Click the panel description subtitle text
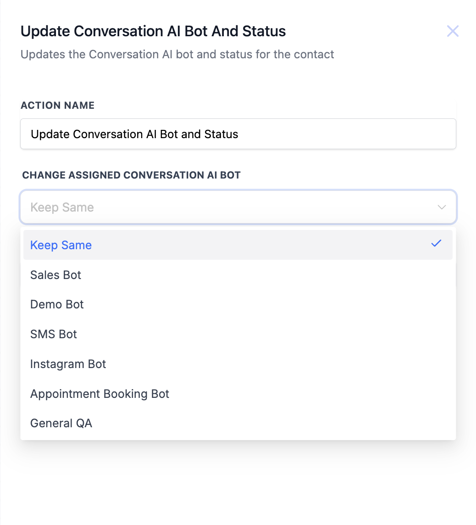 [x=177, y=54]
